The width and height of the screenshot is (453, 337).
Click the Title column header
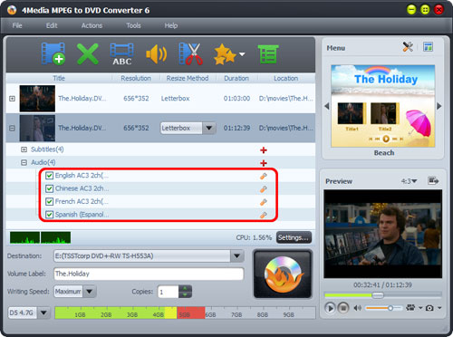pos(59,78)
